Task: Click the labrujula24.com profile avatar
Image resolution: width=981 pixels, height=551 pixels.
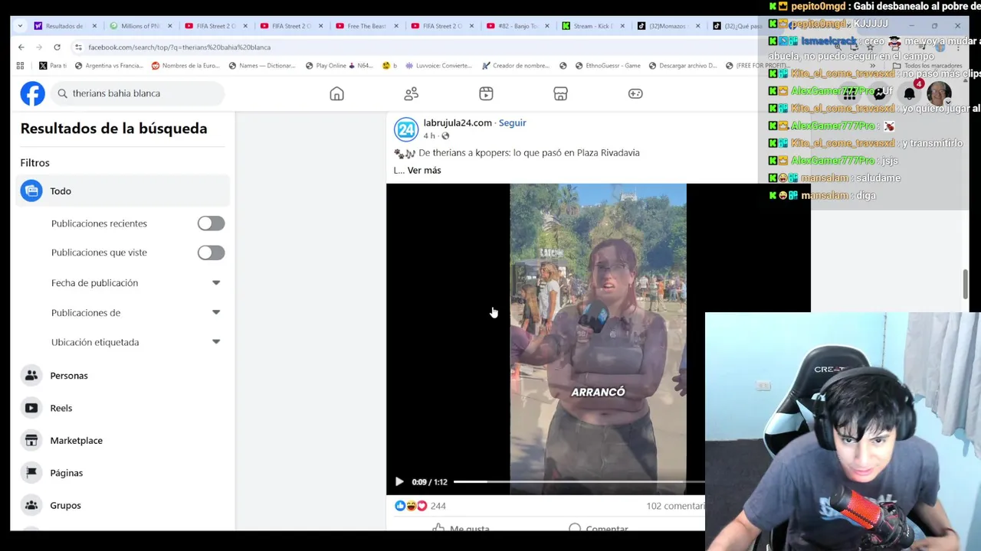Action: point(405,129)
